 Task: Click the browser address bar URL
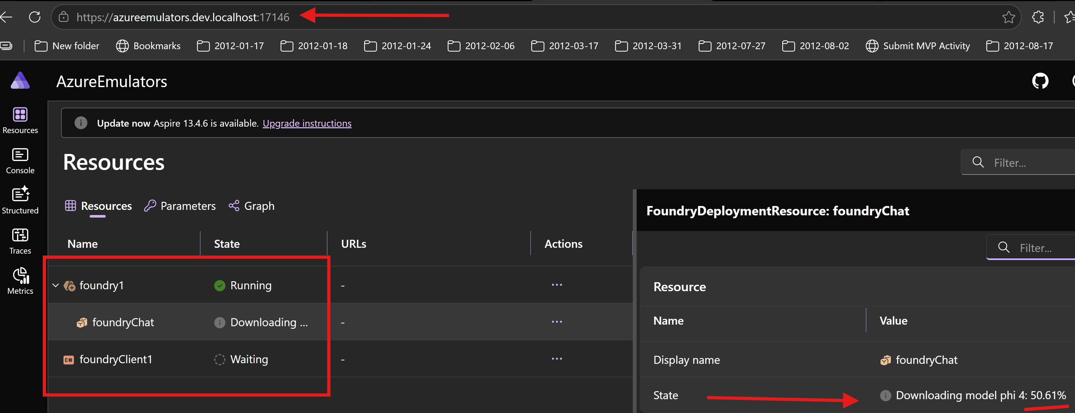click(183, 17)
